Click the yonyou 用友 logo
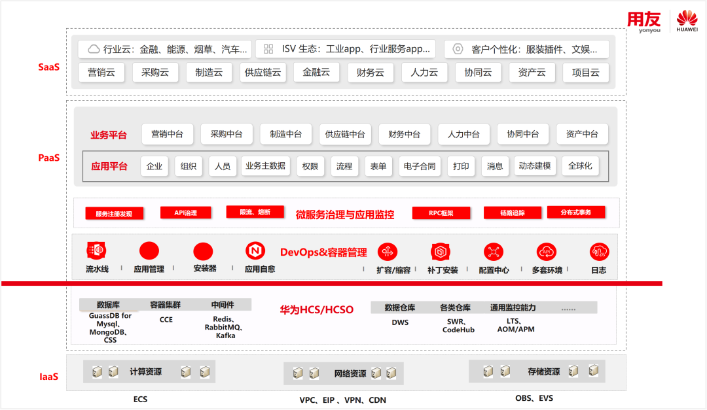 point(644,22)
